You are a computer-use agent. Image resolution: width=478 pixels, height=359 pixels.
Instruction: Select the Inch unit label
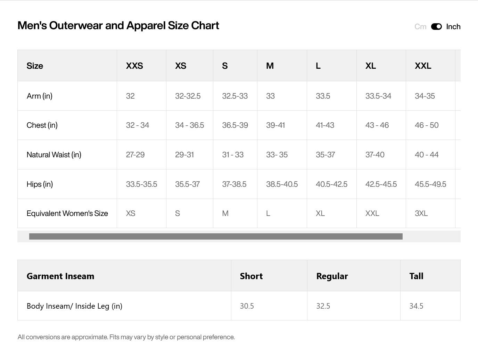pyautogui.click(x=453, y=27)
